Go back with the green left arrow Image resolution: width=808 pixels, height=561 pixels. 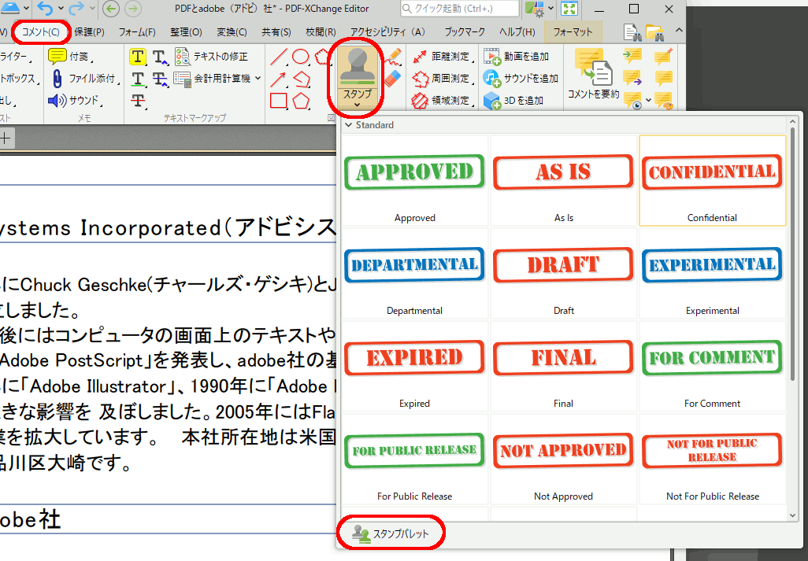pos(111,8)
